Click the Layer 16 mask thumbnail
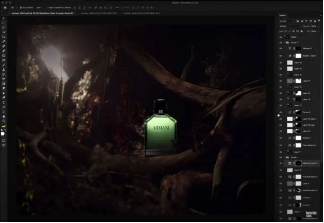324x223 pixels. click(x=298, y=93)
